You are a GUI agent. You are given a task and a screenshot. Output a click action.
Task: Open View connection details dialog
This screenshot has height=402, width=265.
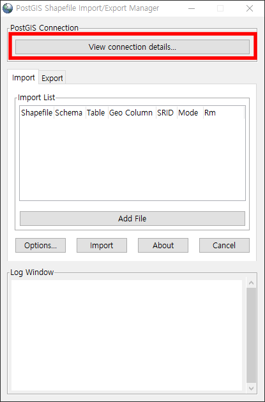click(132, 47)
